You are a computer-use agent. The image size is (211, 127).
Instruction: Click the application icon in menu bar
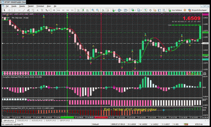[3, 6]
